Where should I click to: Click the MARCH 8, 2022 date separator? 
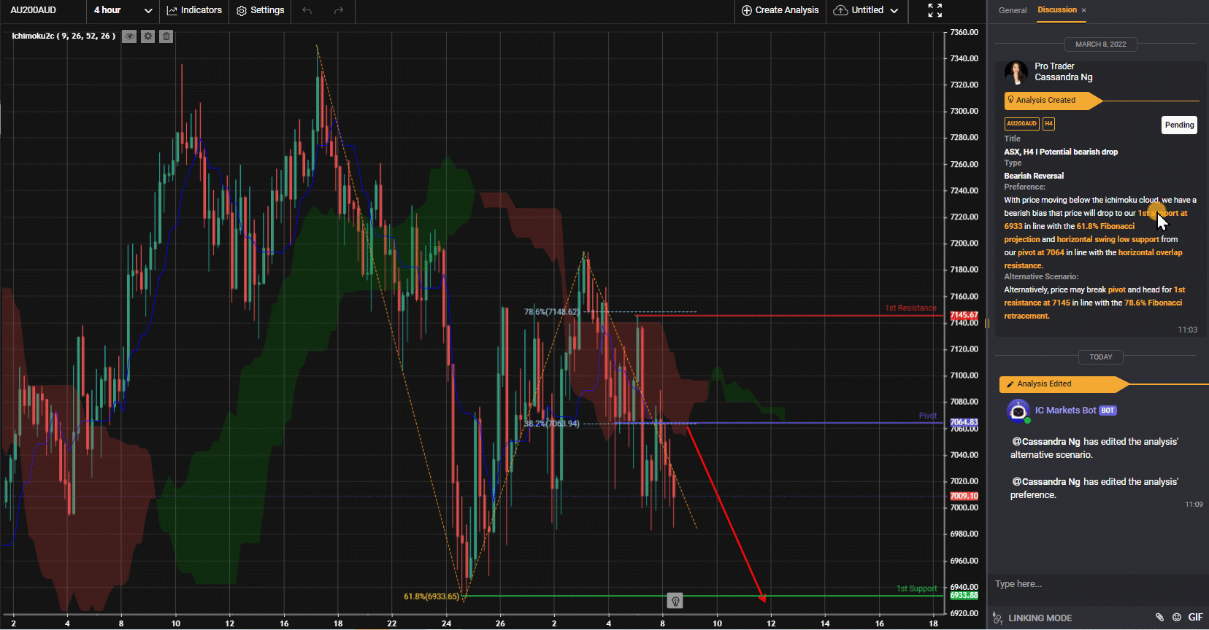1101,44
